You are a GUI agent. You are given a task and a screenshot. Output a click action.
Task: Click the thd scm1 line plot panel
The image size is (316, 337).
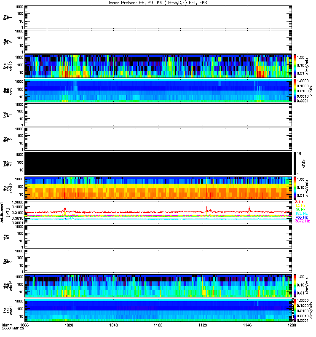[x=158, y=213]
